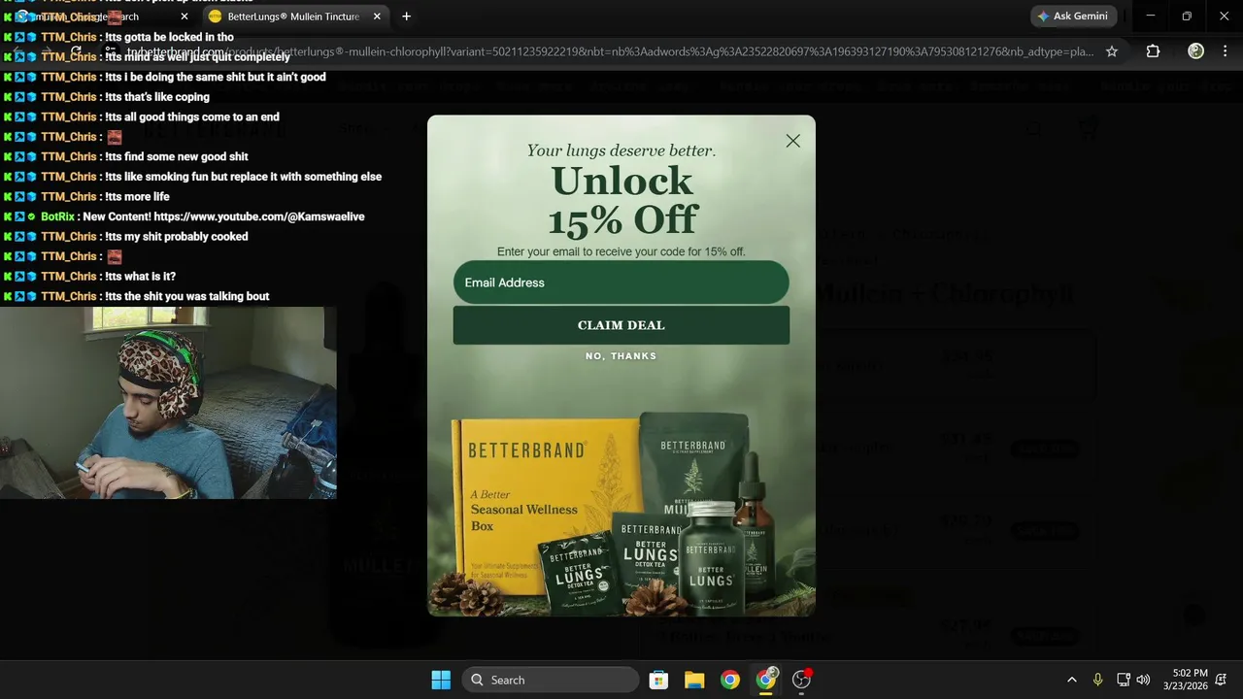1243x699 pixels.
Task: Open network settings tray icon
Action: point(1124,680)
